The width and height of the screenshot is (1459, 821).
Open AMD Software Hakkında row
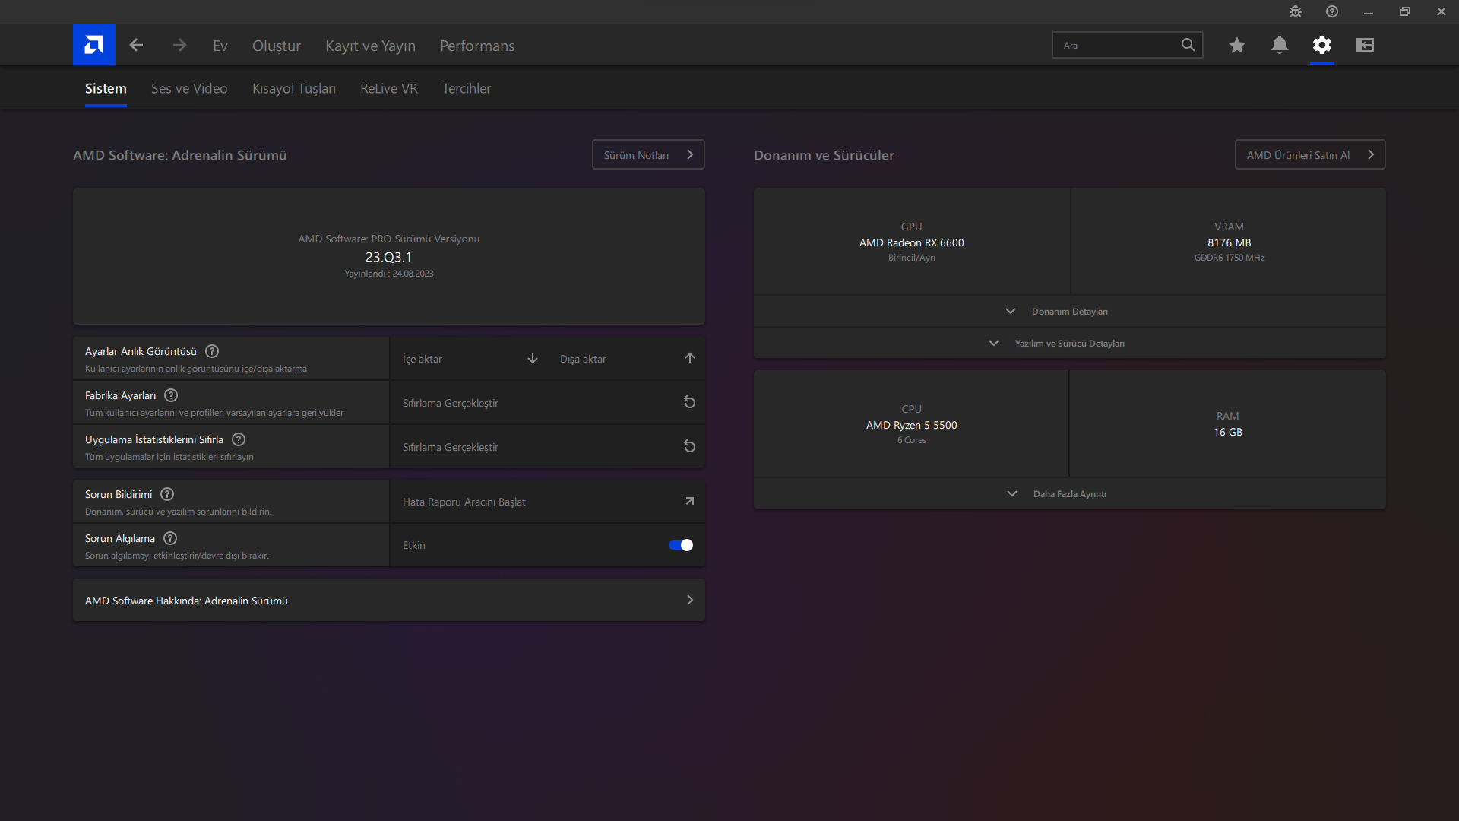click(388, 601)
